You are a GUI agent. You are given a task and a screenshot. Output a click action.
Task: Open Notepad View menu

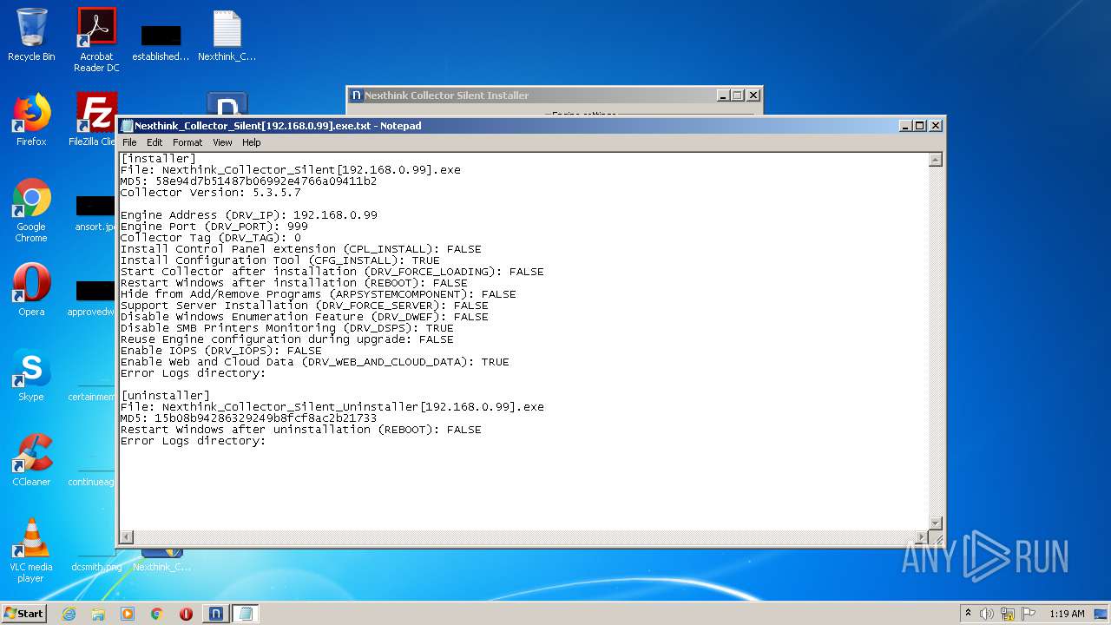pos(223,142)
